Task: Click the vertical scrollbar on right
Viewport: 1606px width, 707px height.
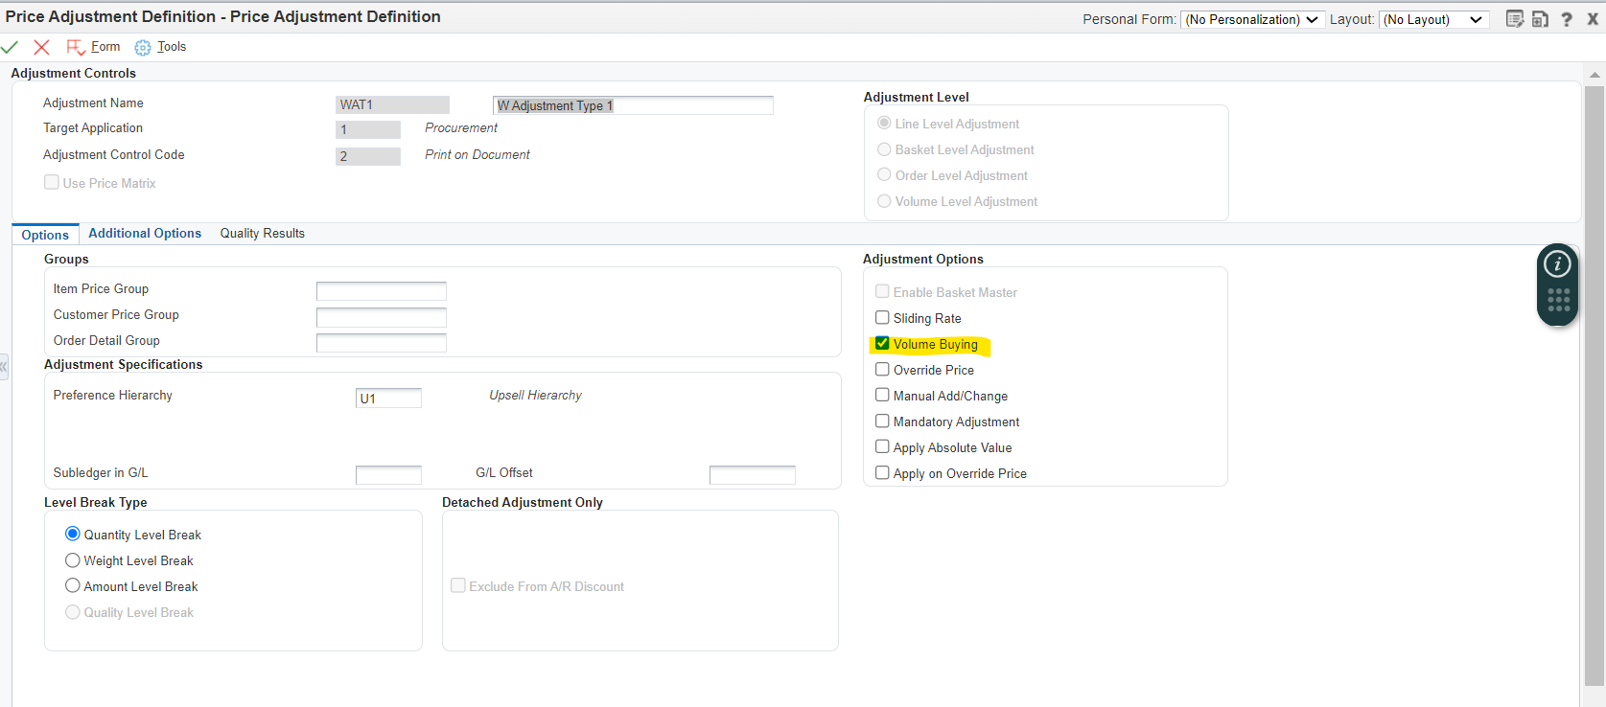Action: coord(1594,385)
